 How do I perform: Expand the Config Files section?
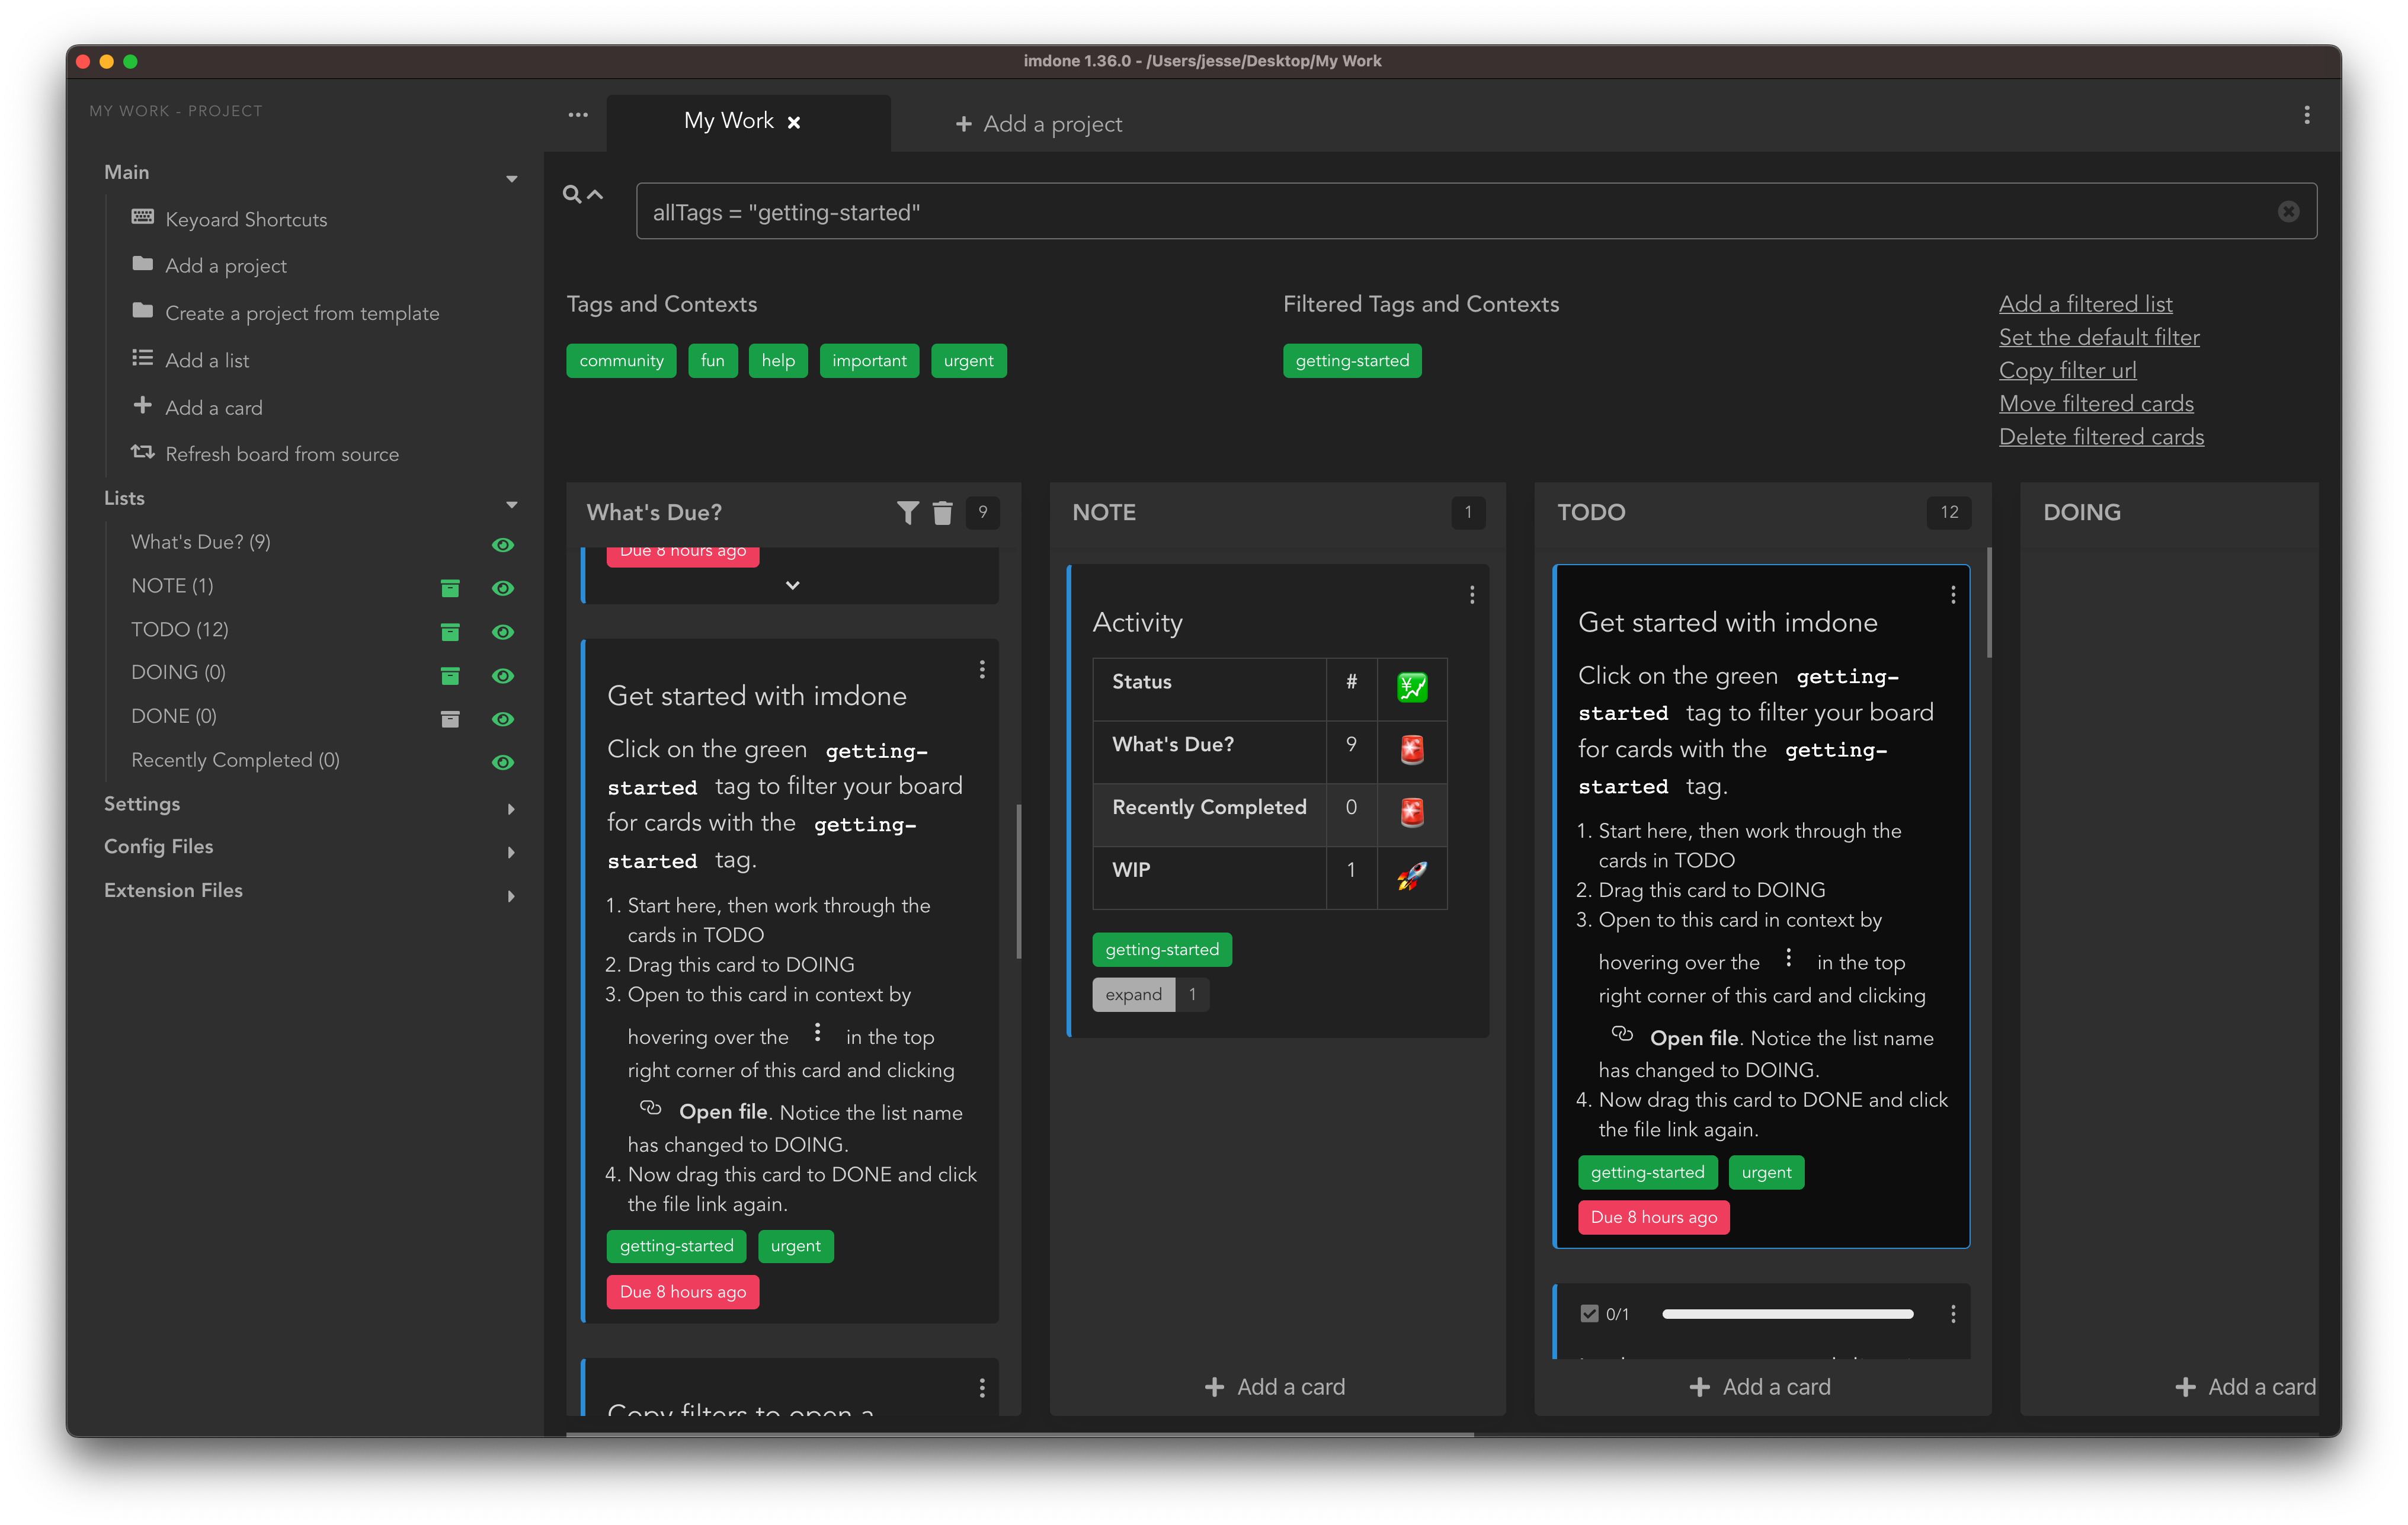pos(511,852)
